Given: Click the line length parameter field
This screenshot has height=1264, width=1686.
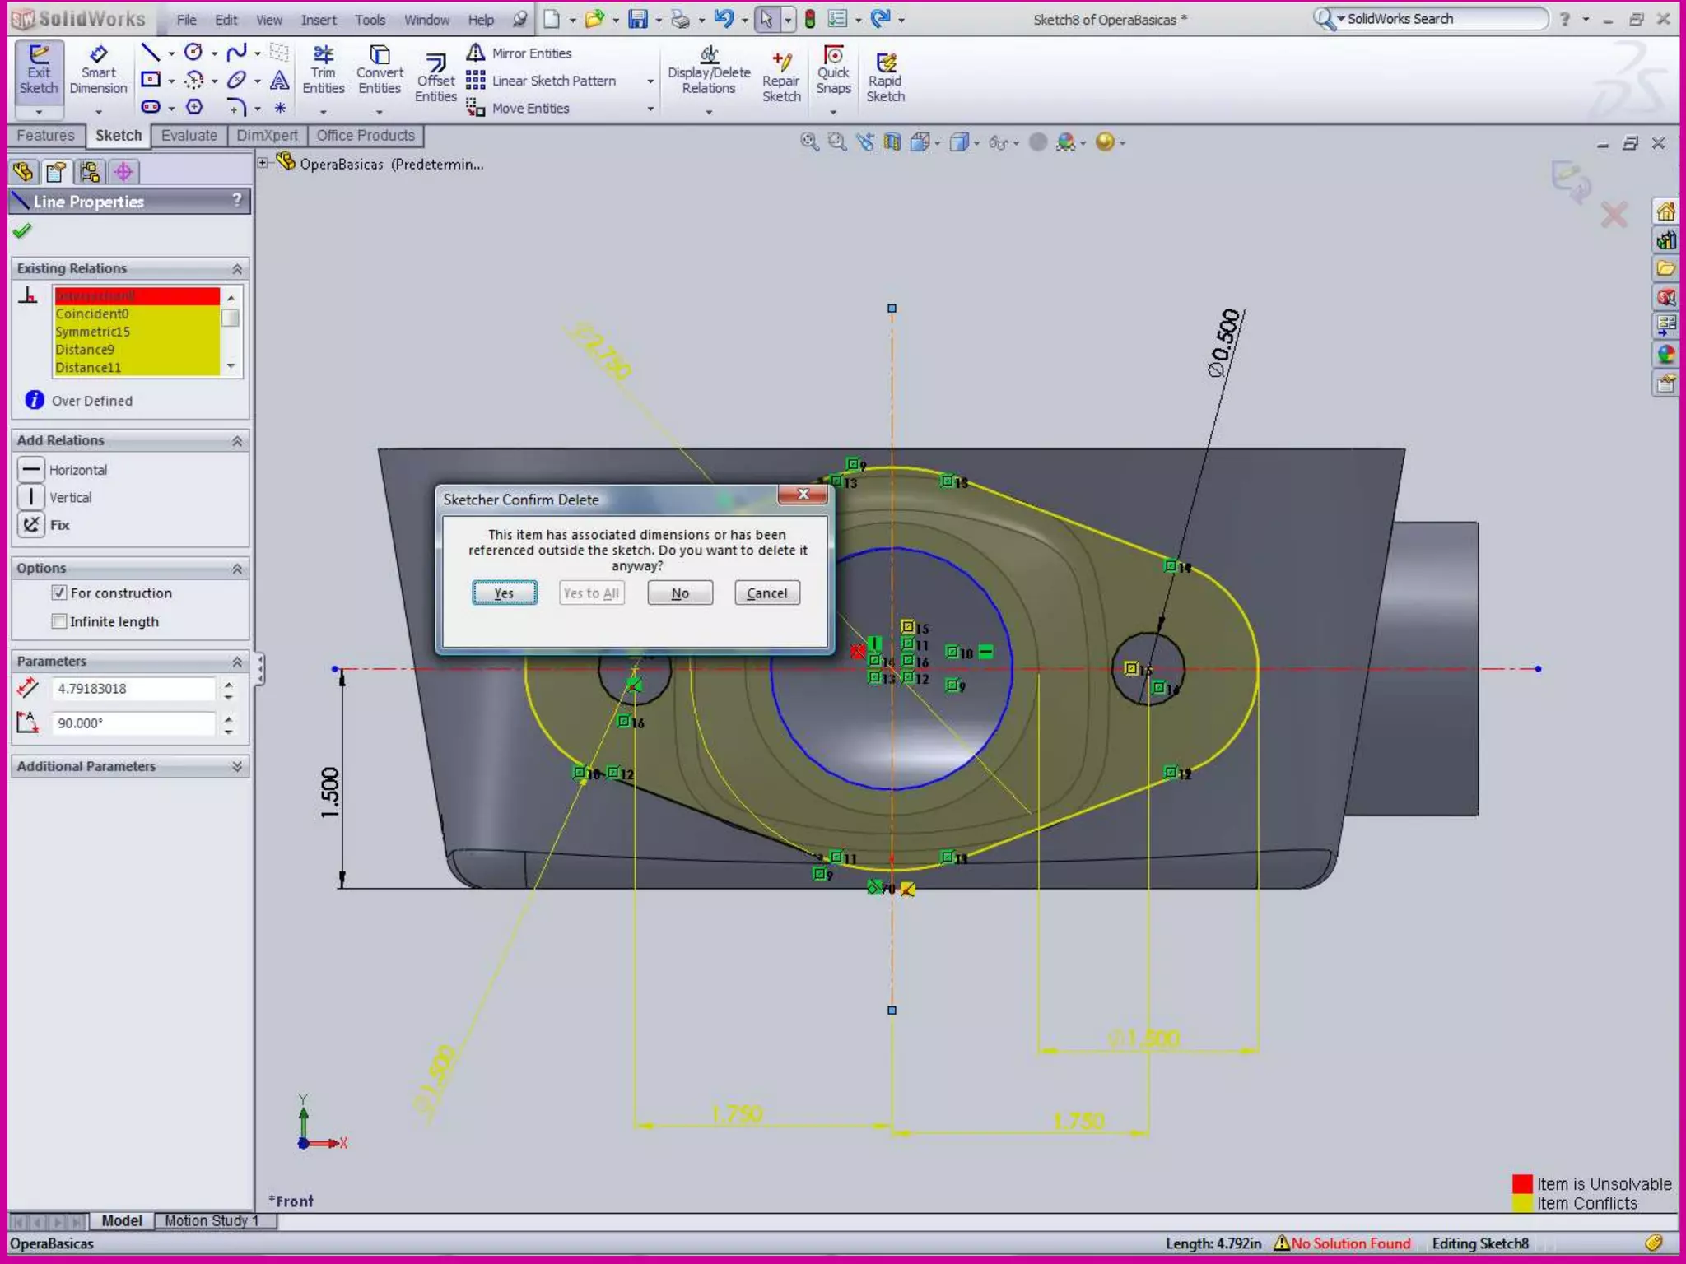Looking at the screenshot, I should (x=133, y=689).
